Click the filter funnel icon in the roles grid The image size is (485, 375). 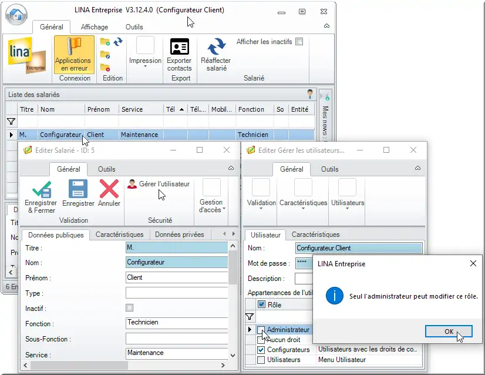pos(250,316)
